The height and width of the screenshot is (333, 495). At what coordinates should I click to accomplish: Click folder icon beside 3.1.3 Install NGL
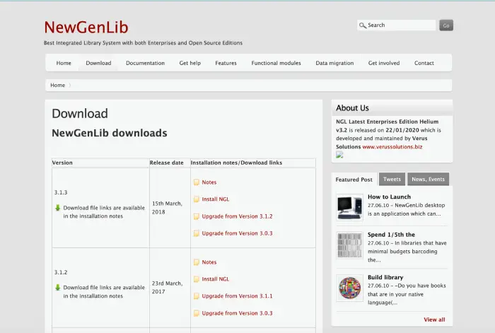197,199
